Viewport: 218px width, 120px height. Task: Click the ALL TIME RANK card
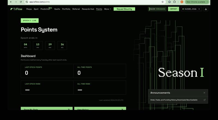[x=100, y=87]
